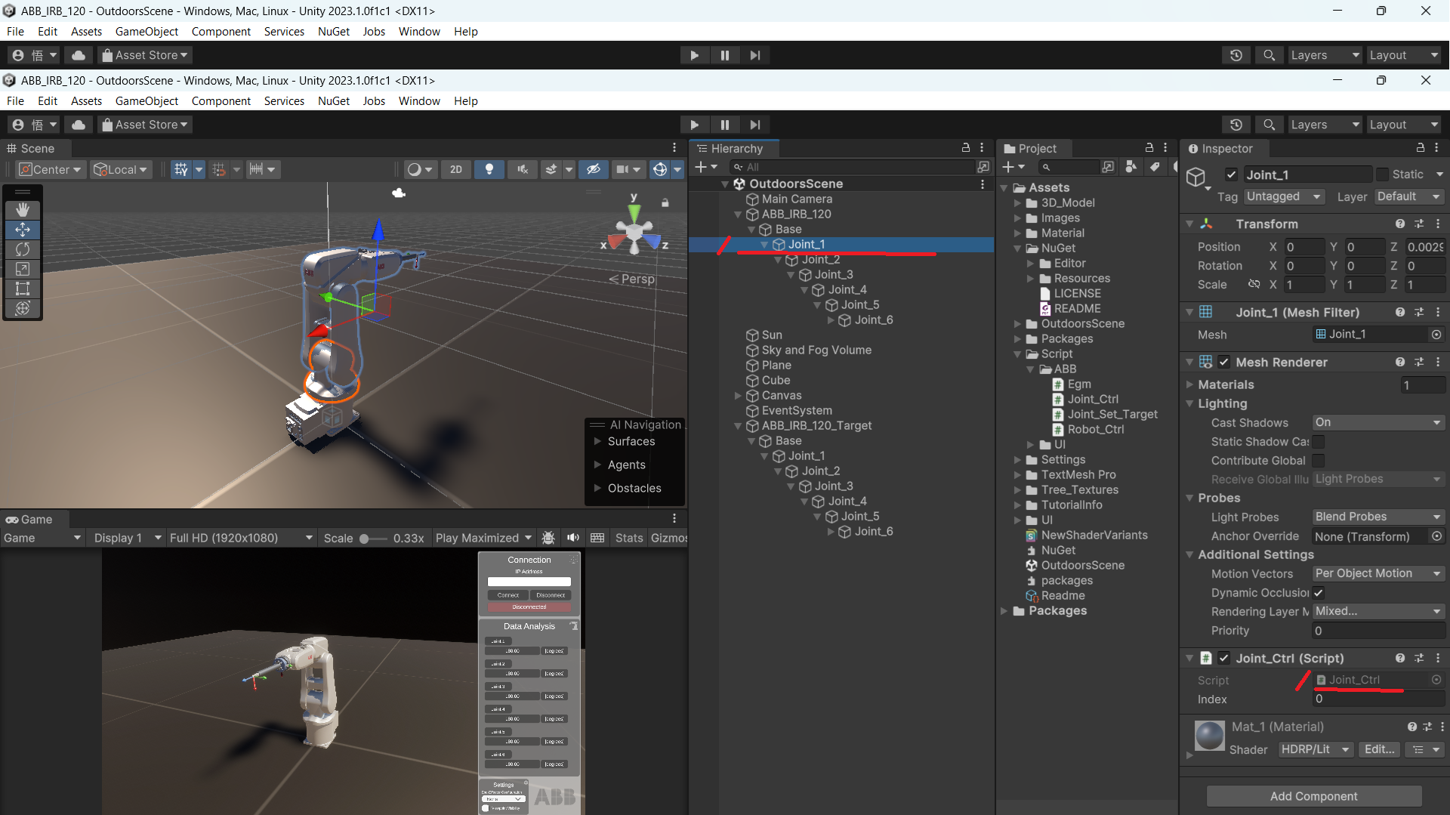The height and width of the screenshot is (815, 1450).
Task: Toggle Scene lighting bulb icon
Action: (489, 169)
